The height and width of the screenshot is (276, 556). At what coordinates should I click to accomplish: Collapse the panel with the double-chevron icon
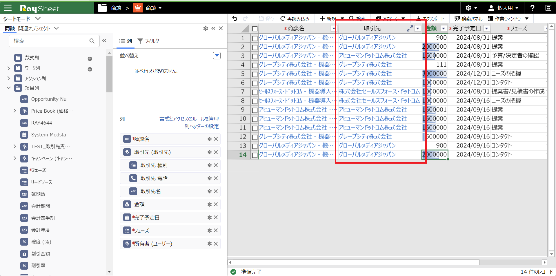click(213, 28)
